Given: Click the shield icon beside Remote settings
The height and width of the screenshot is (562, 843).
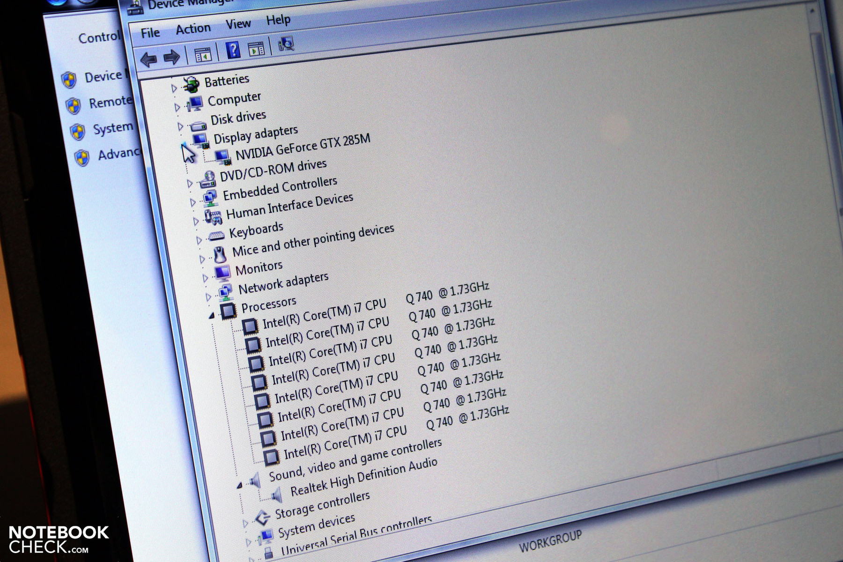Looking at the screenshot, I should coord(73,105).
